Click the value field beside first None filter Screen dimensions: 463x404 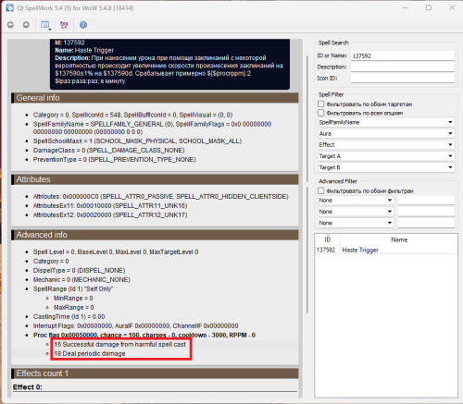pyautogui.click(x=426, y=201)
